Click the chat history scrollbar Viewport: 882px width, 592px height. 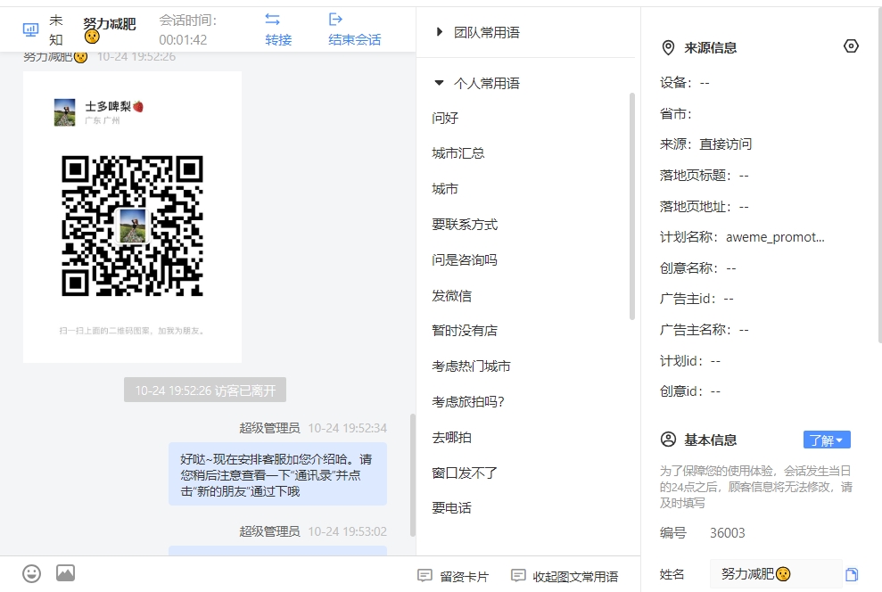(412, 475)
